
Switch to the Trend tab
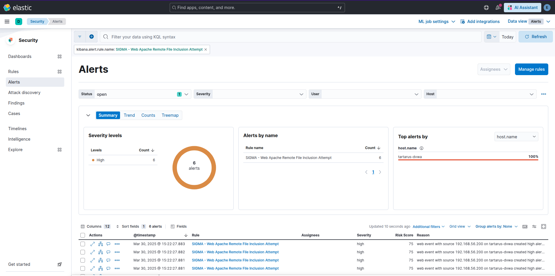coord(129,115)
